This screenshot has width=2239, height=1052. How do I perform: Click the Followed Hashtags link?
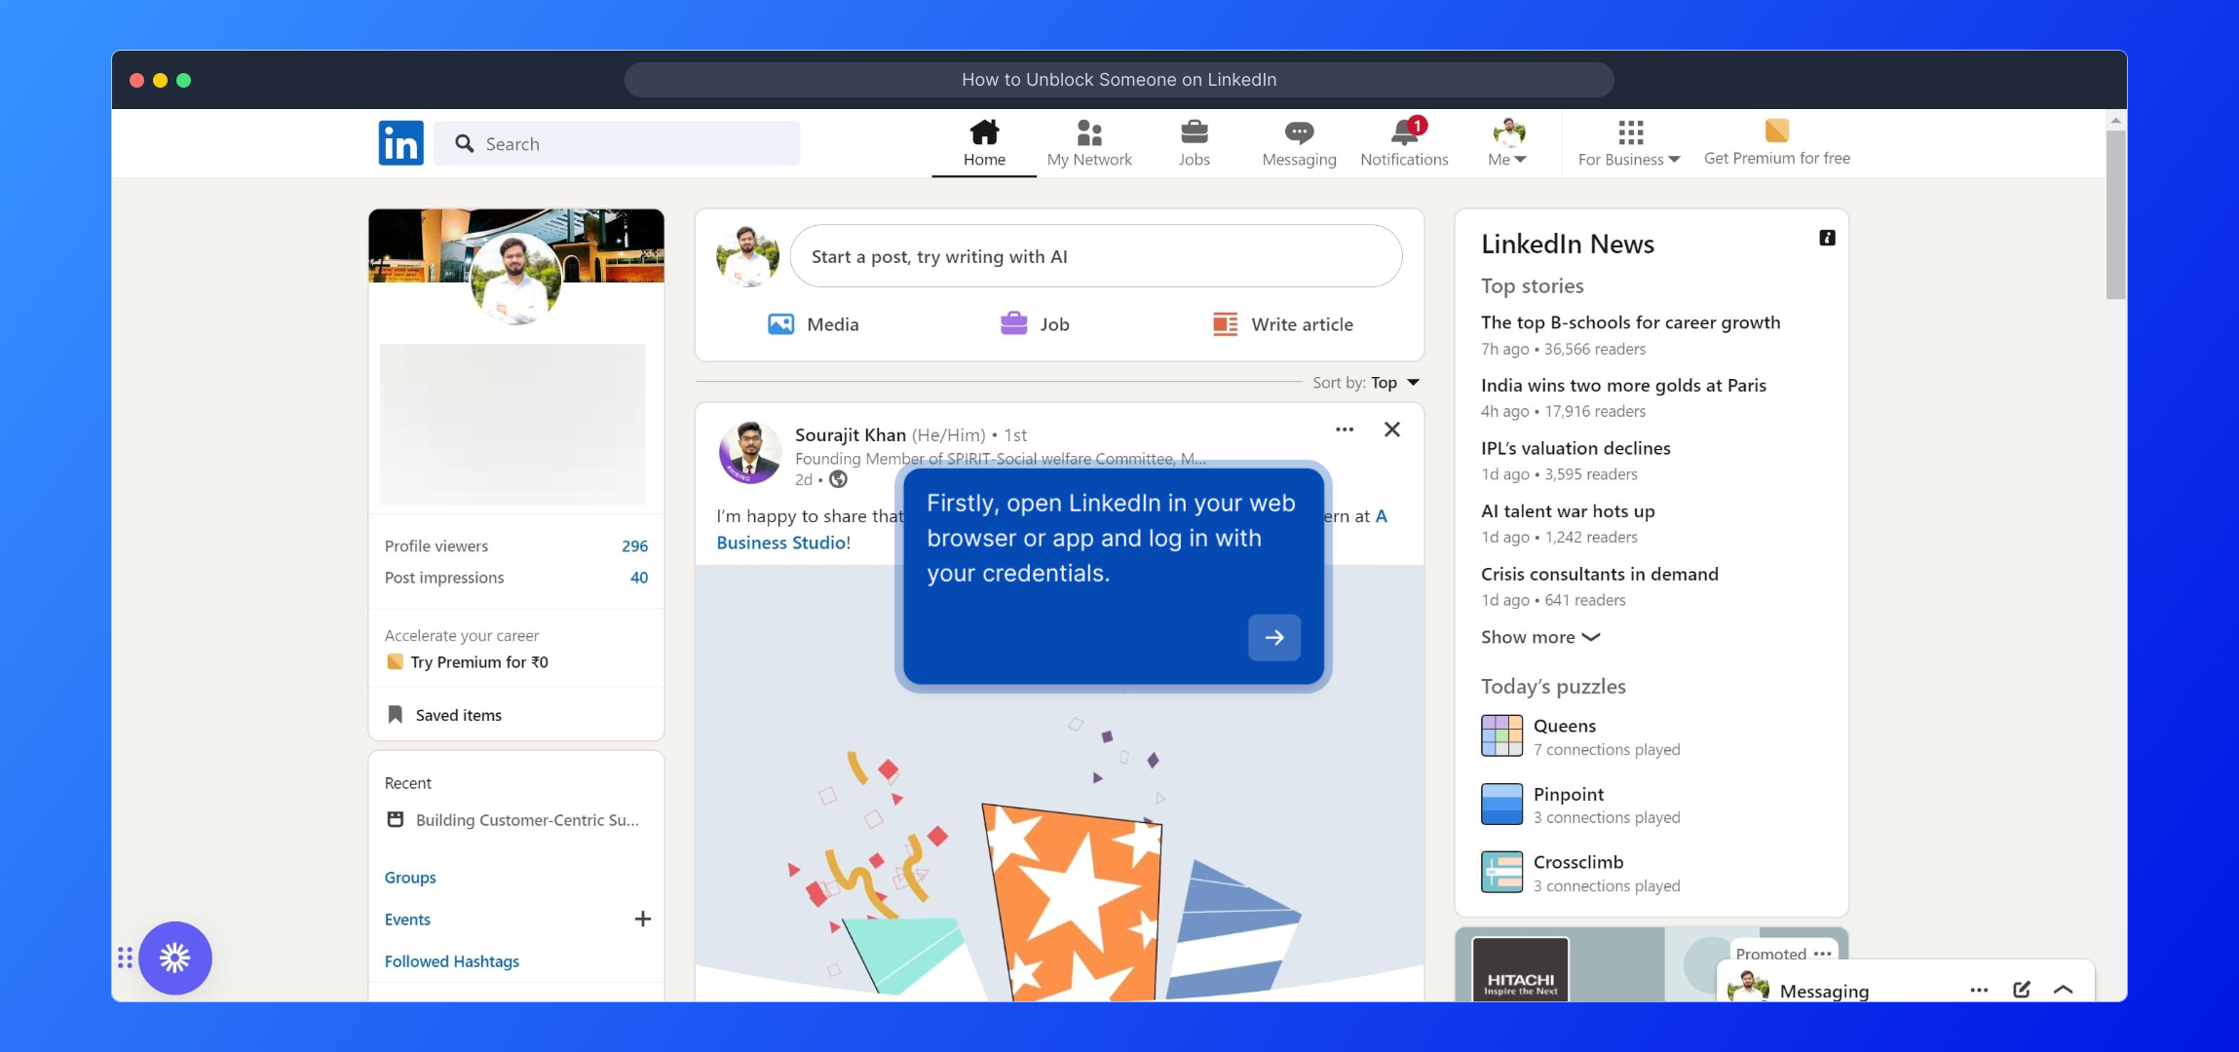tap(452, 961)
